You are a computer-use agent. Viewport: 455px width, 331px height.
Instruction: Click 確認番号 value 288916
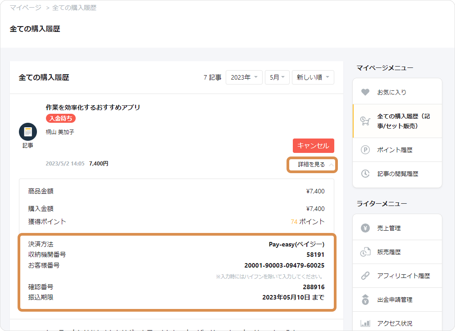click(314, 287)
